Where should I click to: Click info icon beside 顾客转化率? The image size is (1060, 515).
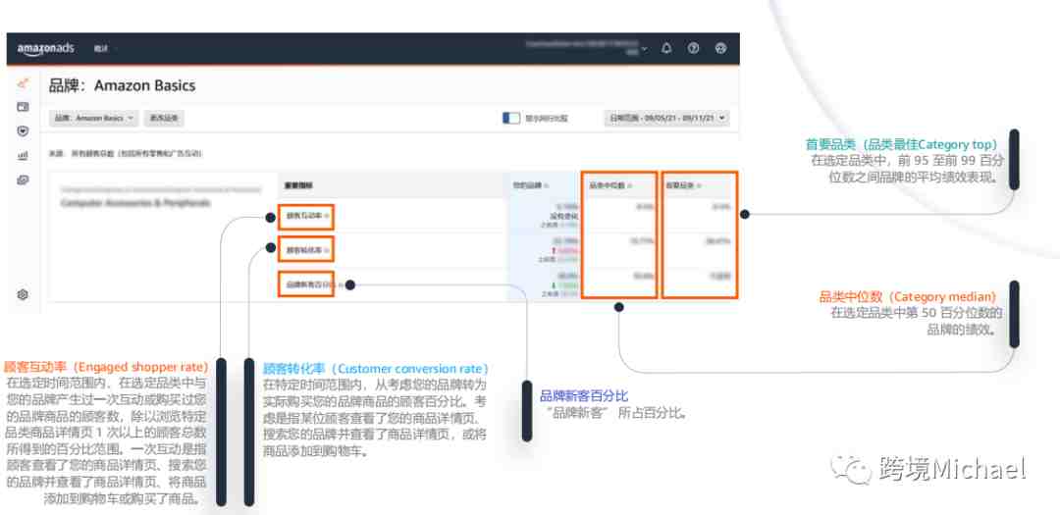327,250
